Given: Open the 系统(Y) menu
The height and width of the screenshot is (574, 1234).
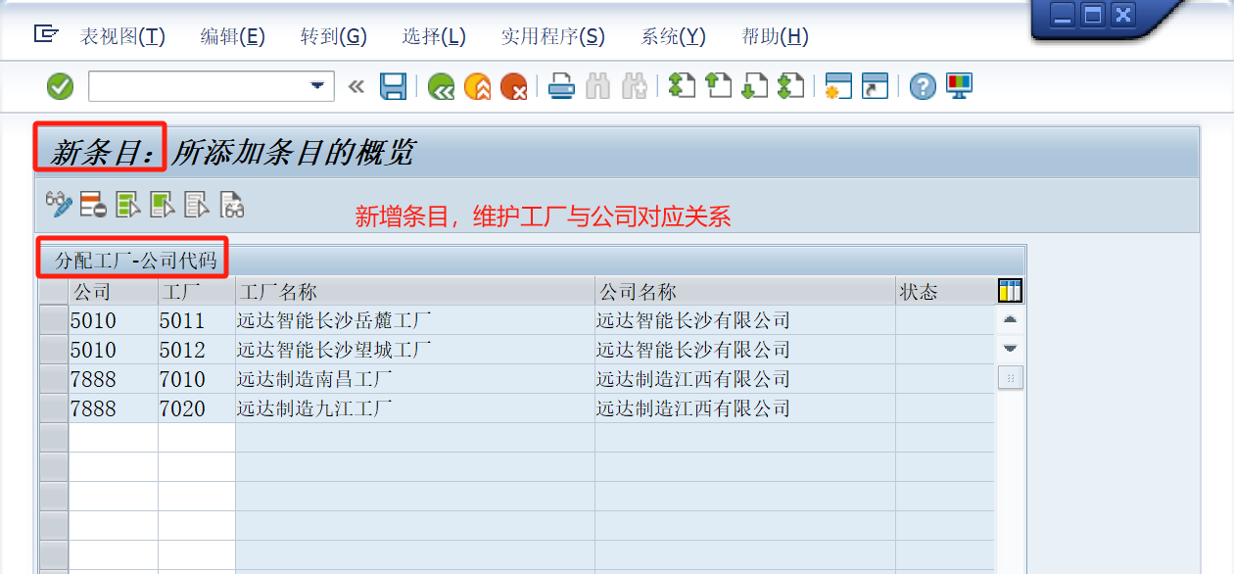Looking at the screenshot, I should click(674, 37).
